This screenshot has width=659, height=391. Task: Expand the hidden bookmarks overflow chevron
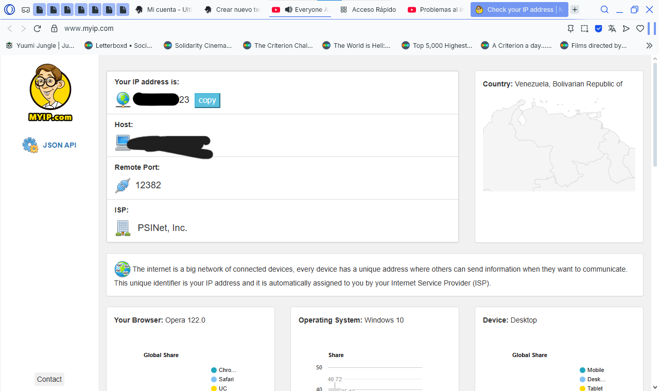pos(649,45)
